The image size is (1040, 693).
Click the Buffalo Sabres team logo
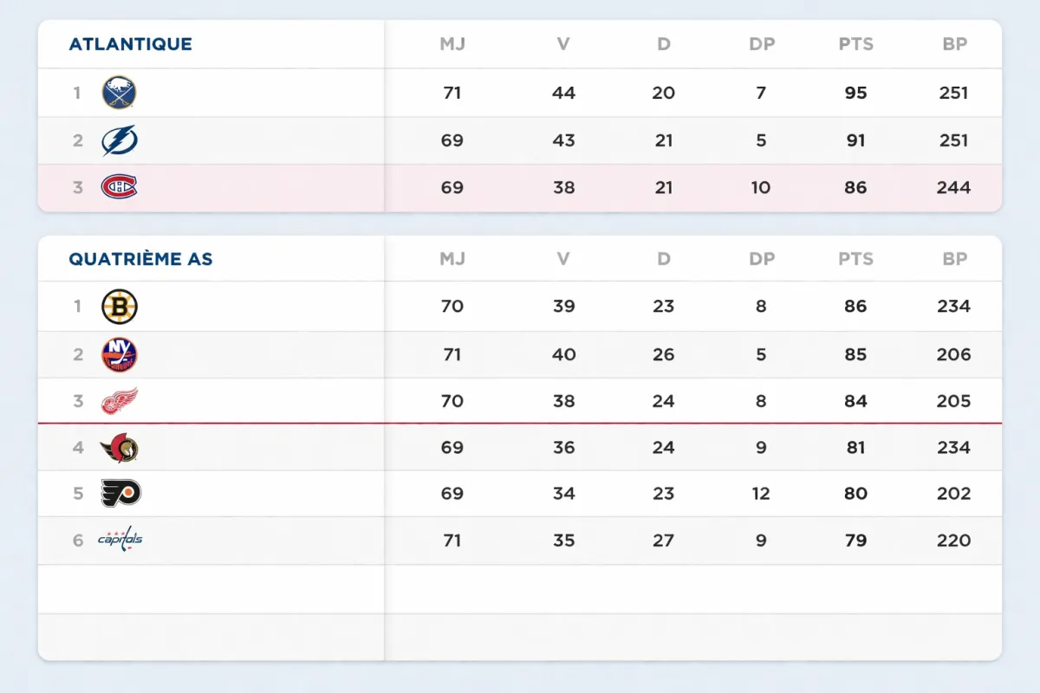point(120,93)
